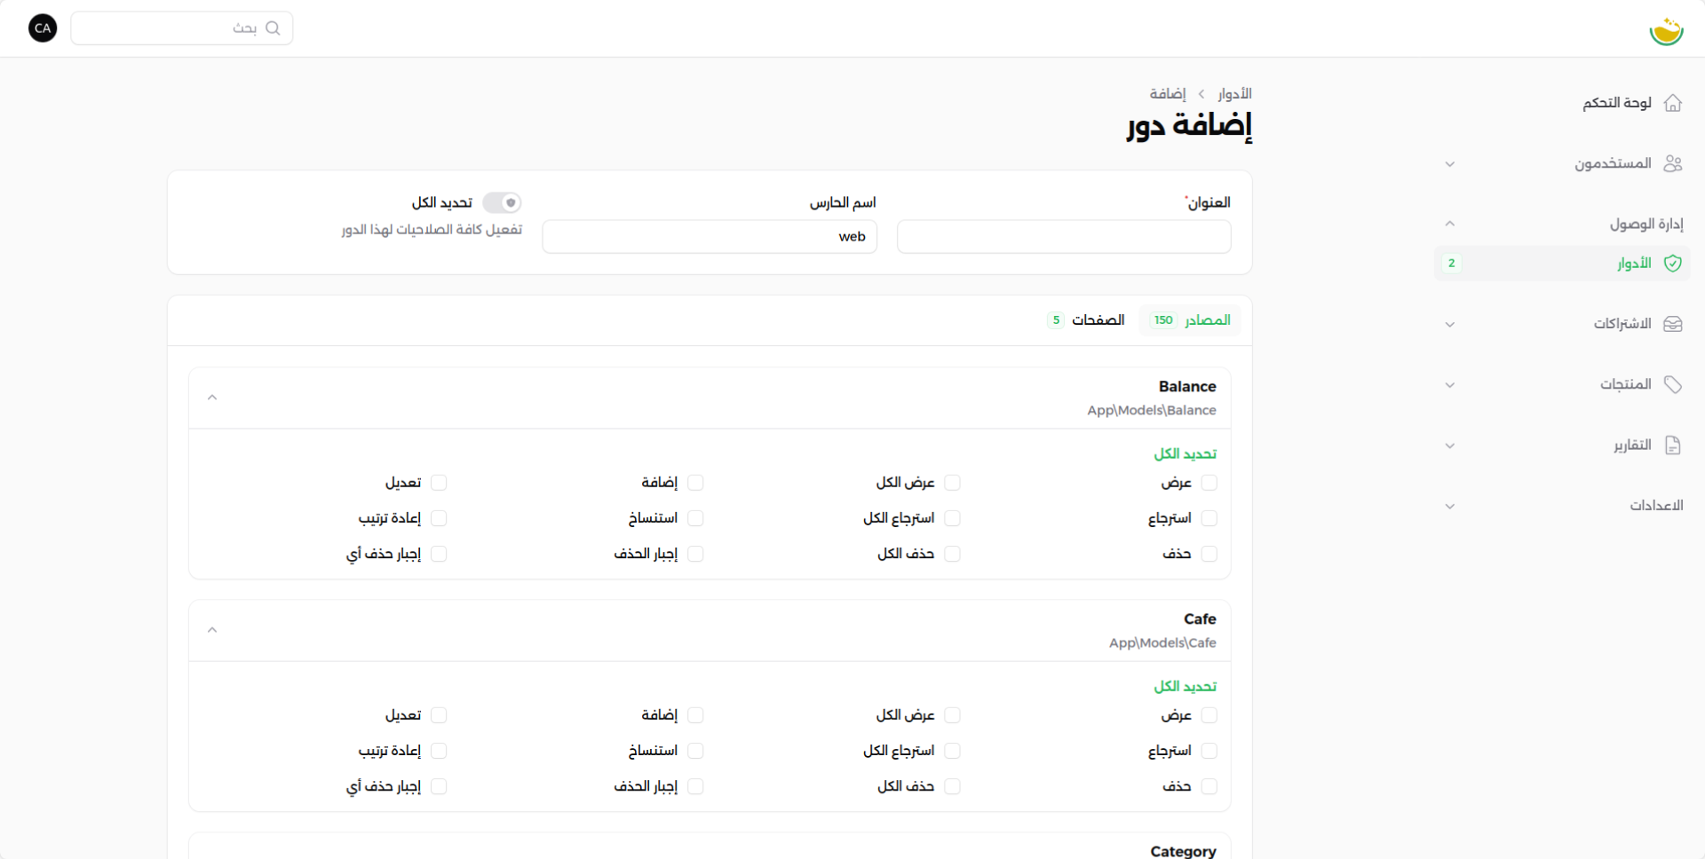1705x859 pixels.
Task: Open the الأدوار sidebar item
Action: pos(1563,264)
